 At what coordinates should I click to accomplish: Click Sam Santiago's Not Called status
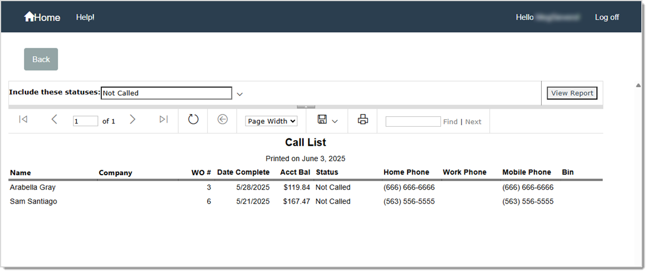(x=333, y=201)
